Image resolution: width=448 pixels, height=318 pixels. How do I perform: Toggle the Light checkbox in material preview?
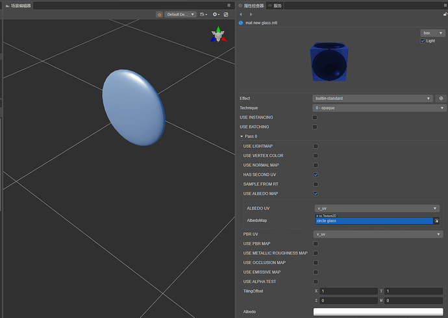pos(423,41)
